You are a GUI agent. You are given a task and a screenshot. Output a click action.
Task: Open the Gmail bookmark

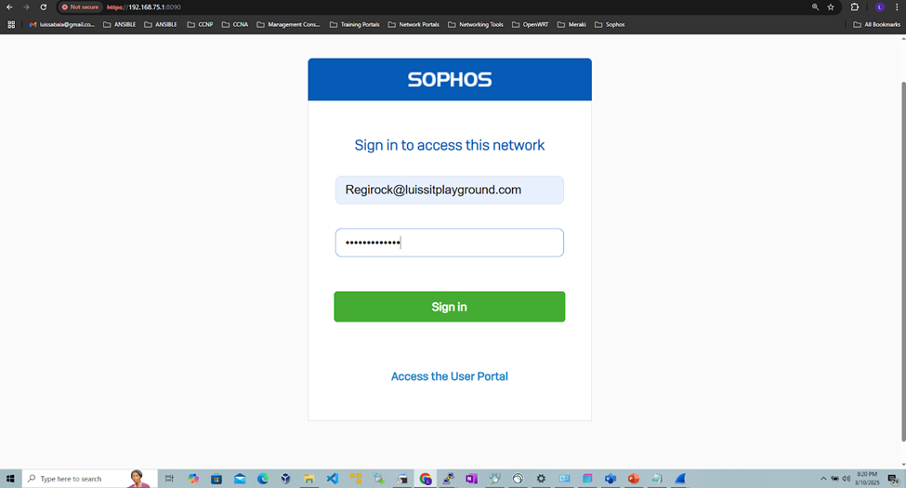tap(62, 24)
